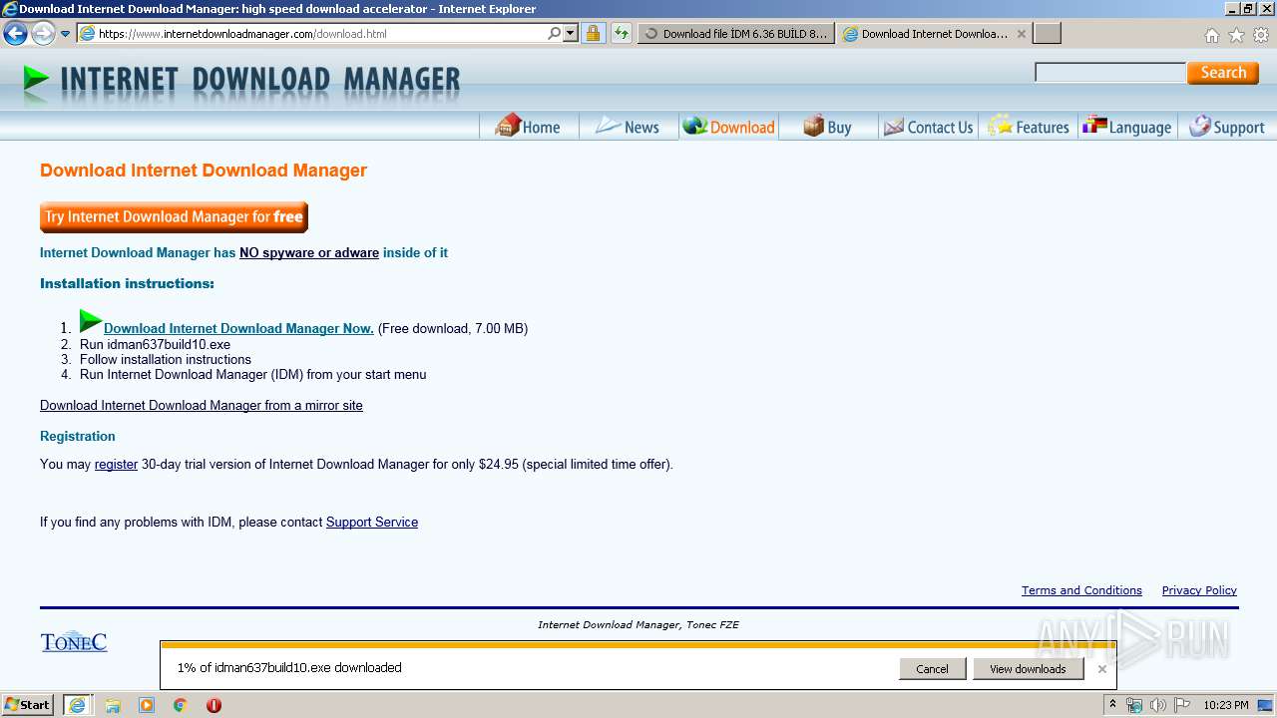The width and height of the screenshot is (1277, 718).
Task: Click the IE home icon
Action: click(1211, 35)
